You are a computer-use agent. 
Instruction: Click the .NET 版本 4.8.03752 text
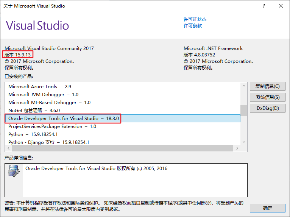click(x=199, y=55)
